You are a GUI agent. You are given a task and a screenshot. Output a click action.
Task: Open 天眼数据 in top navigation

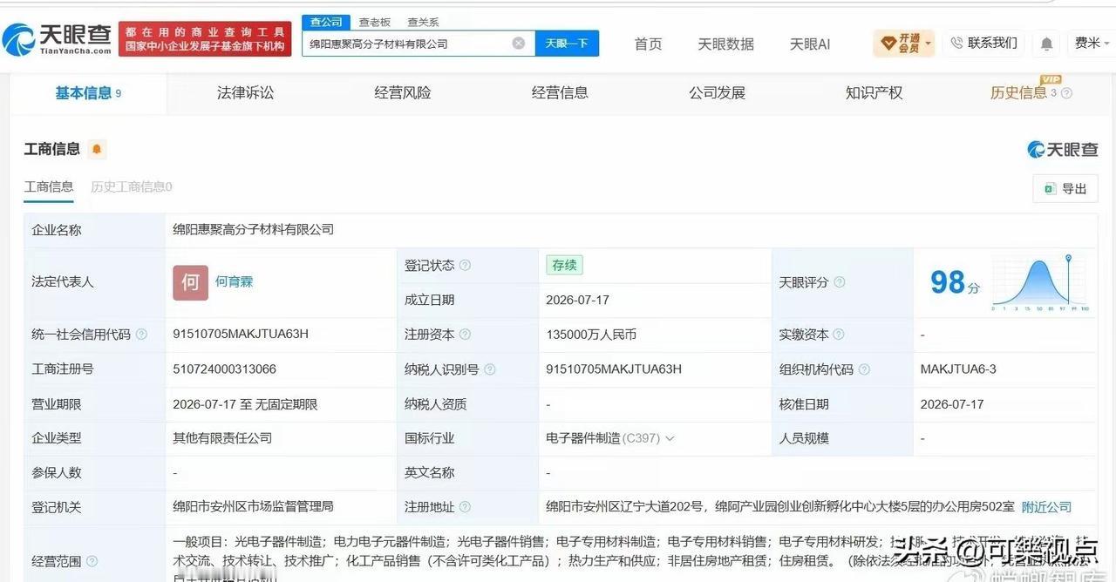[x=725, y=44]
